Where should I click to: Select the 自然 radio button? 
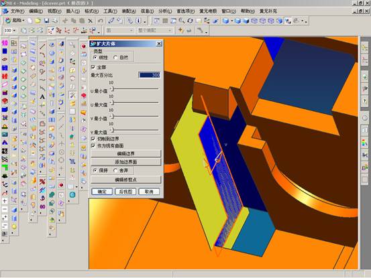pos(115,58)
